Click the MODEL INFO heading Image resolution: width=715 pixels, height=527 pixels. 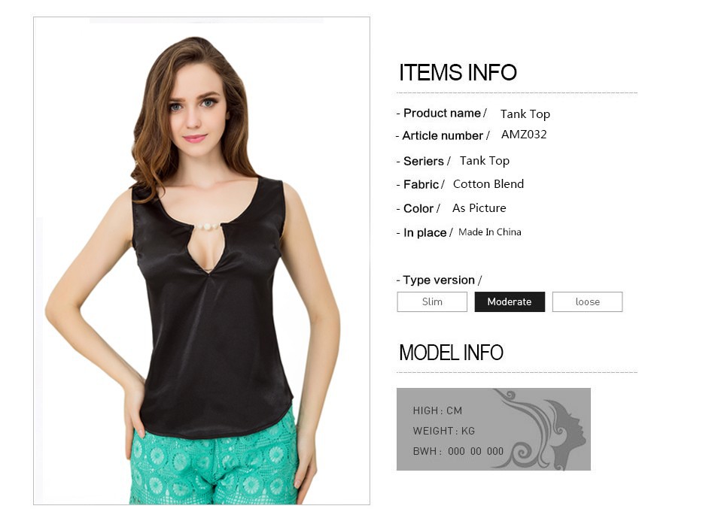[451, 353]
